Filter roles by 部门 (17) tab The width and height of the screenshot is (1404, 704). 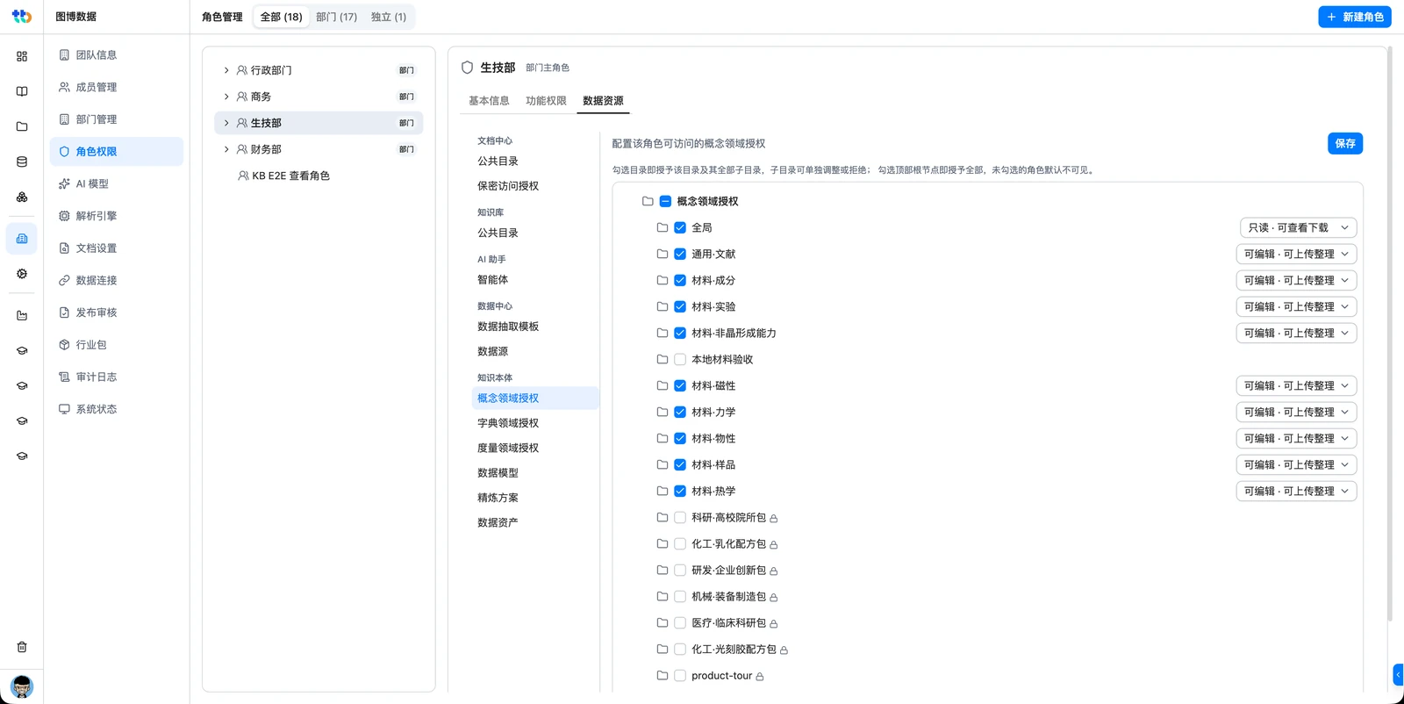click(x=336, y=17)
